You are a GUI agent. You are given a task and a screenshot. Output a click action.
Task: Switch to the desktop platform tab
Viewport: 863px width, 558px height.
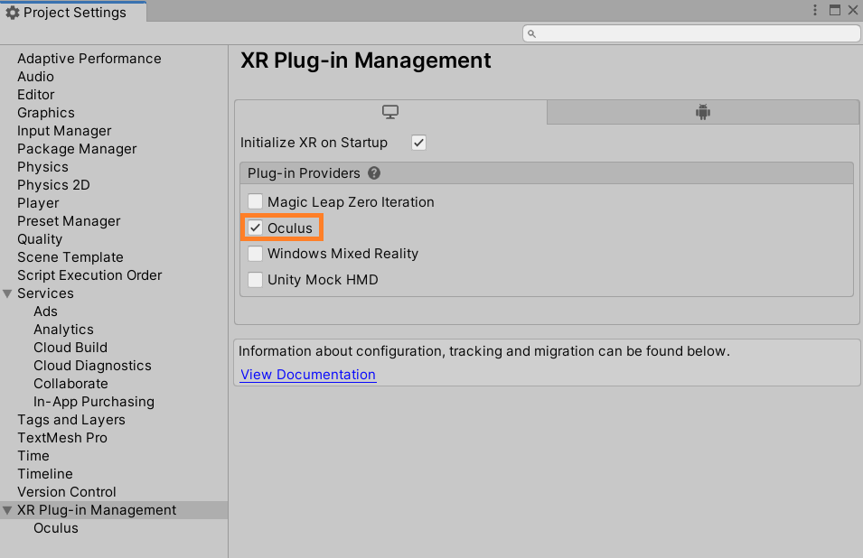[390, 112]
